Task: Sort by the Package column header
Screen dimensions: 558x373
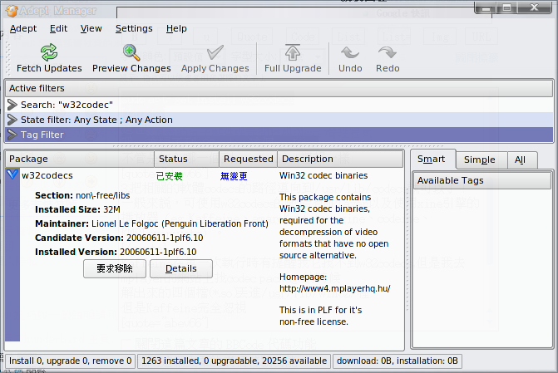Action: click(80, 159)
